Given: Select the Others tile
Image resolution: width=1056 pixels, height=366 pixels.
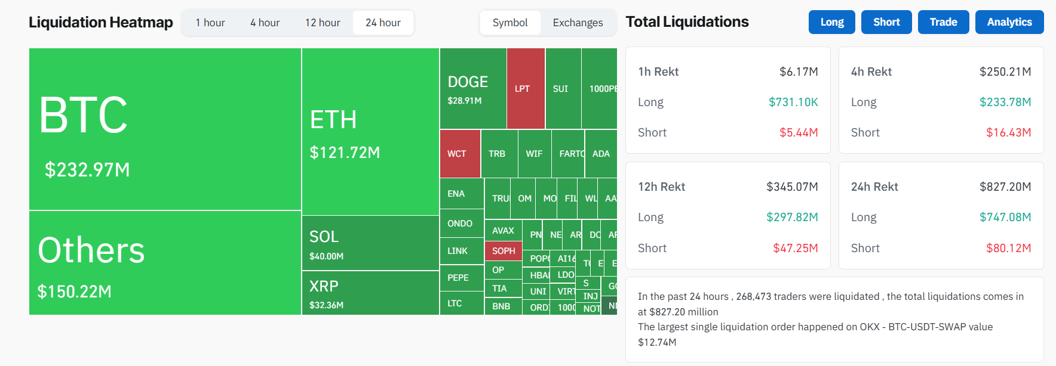Looking at the screenshot, I should [x=164, y=262].
